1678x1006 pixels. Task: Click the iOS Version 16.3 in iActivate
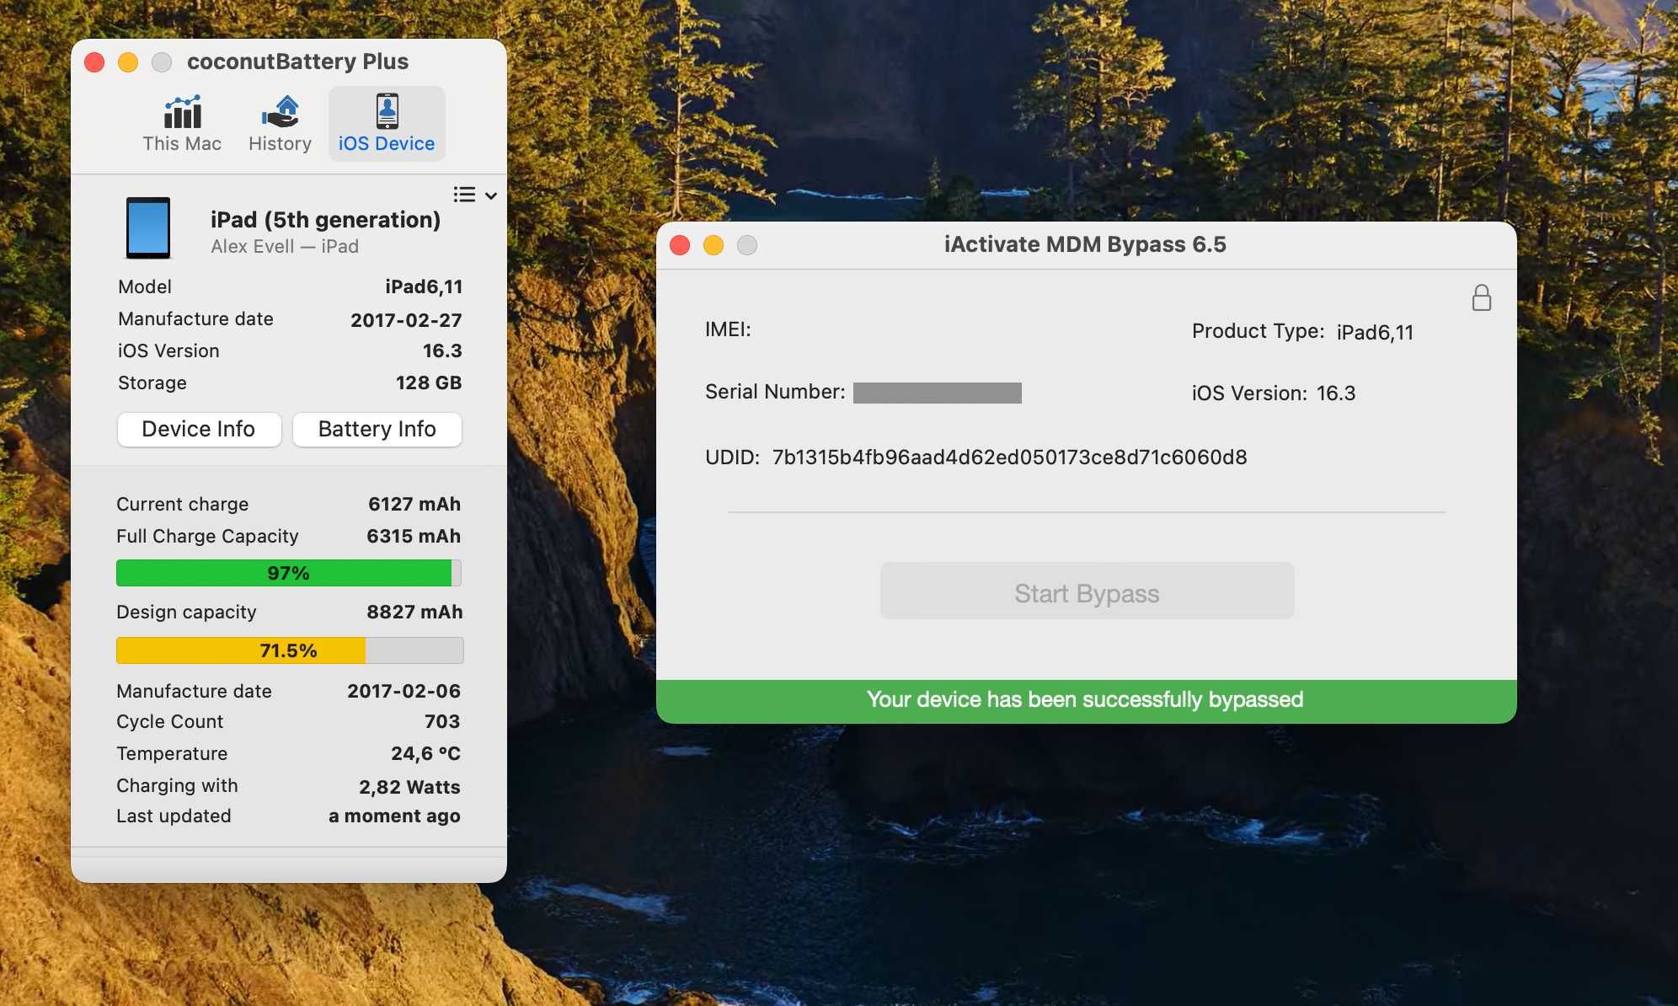click(x=1274, y=393)
